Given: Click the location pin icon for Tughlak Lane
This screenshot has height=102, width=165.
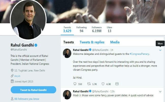Looking at the screenshot, I should coord(12,70).
